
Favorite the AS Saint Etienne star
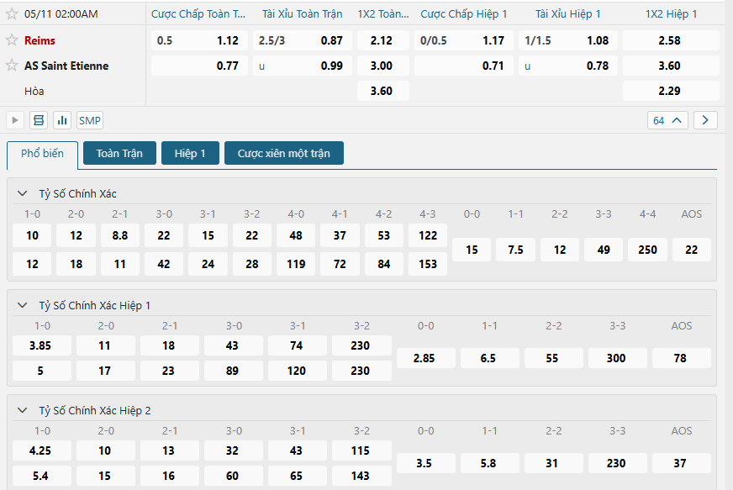point(12,65)
